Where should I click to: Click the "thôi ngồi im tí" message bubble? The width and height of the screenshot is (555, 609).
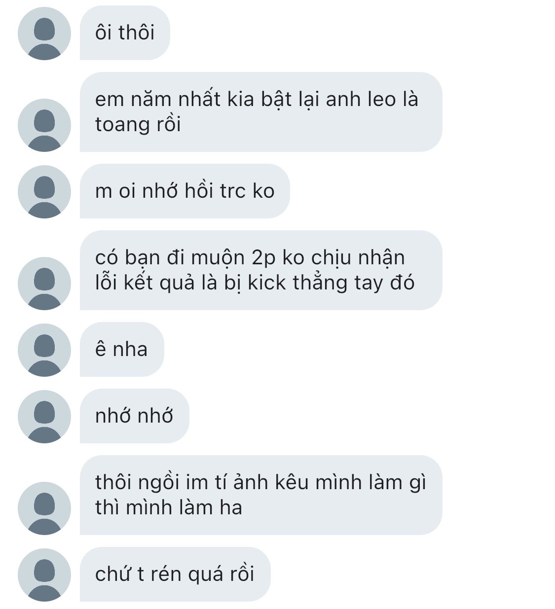[x=260, y=495]
